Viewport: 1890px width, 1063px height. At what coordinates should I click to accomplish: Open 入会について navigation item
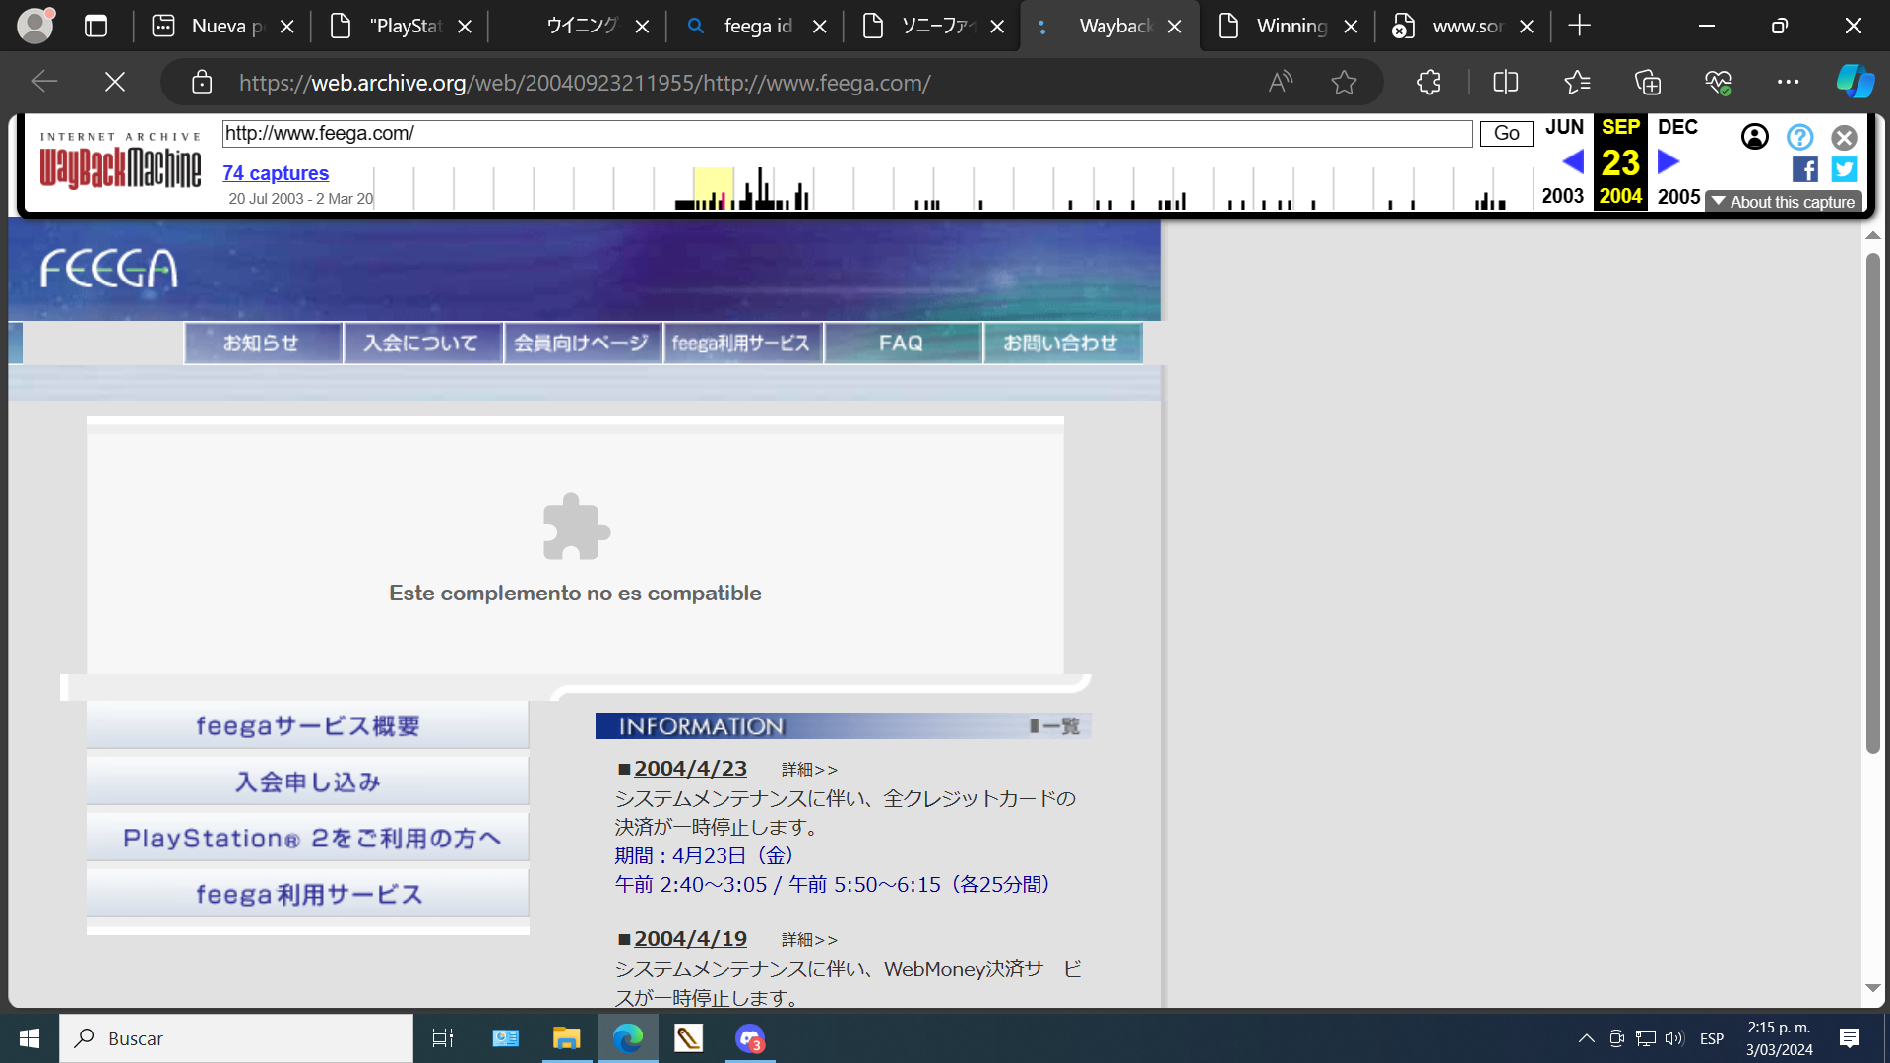422,343
